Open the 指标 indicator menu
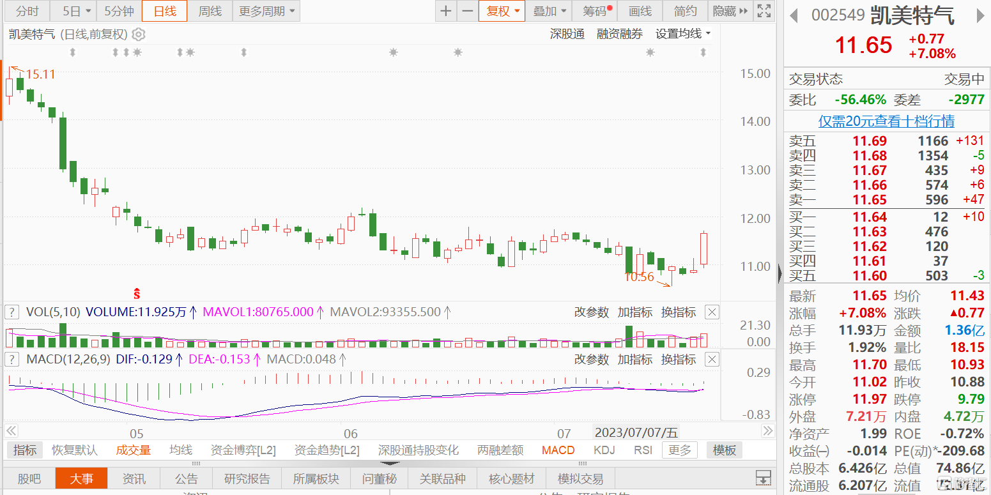This screenshot has height=495, width=991. 25,450
